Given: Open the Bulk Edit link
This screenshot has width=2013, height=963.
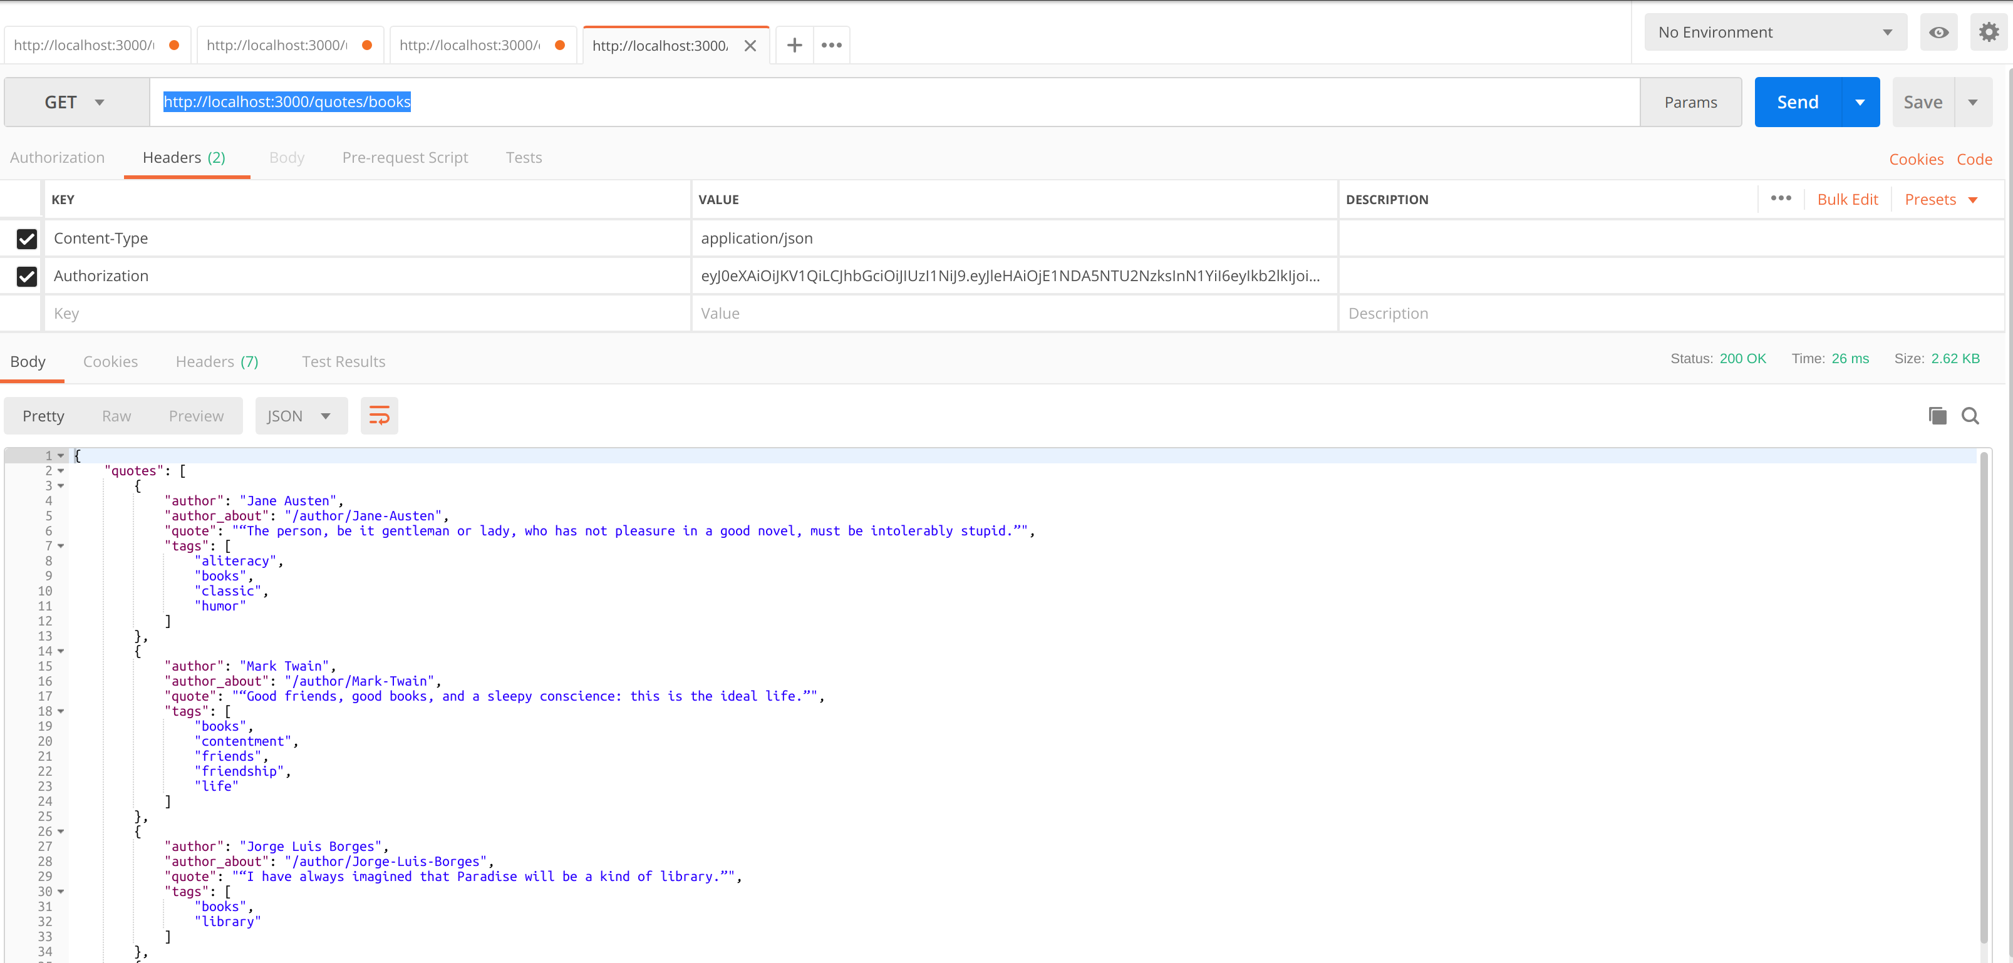Looking at the screenshot, I should (1847, 199).
